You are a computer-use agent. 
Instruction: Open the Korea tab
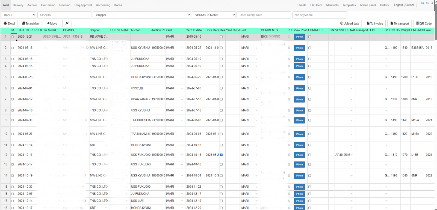click(118, 5)
